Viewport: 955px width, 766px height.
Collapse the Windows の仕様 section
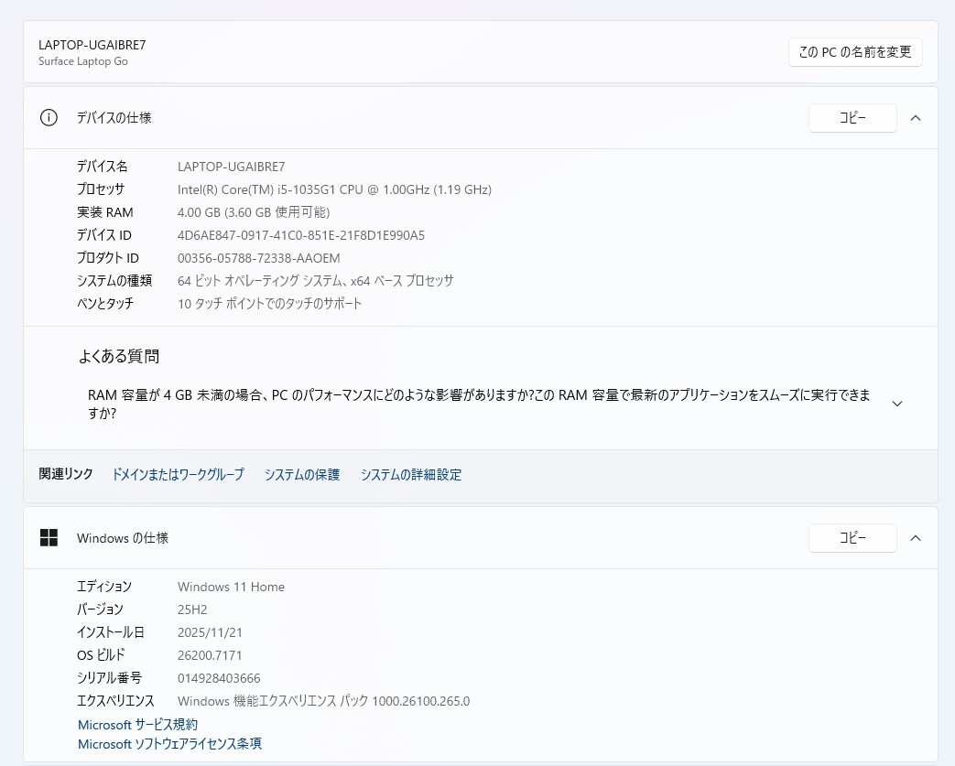click(915, 538)
